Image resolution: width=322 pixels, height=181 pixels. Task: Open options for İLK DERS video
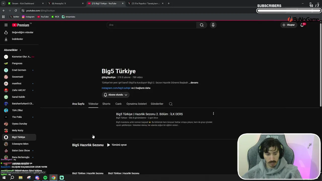pyautogui.click(x=213, y=114)
